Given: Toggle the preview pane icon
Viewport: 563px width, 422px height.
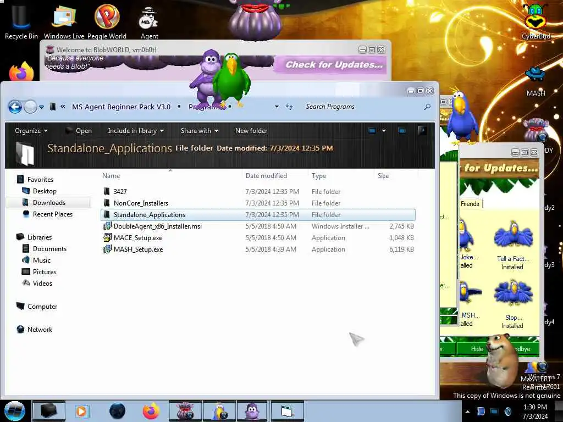Looking at the screenshot, I should (402, 131).
